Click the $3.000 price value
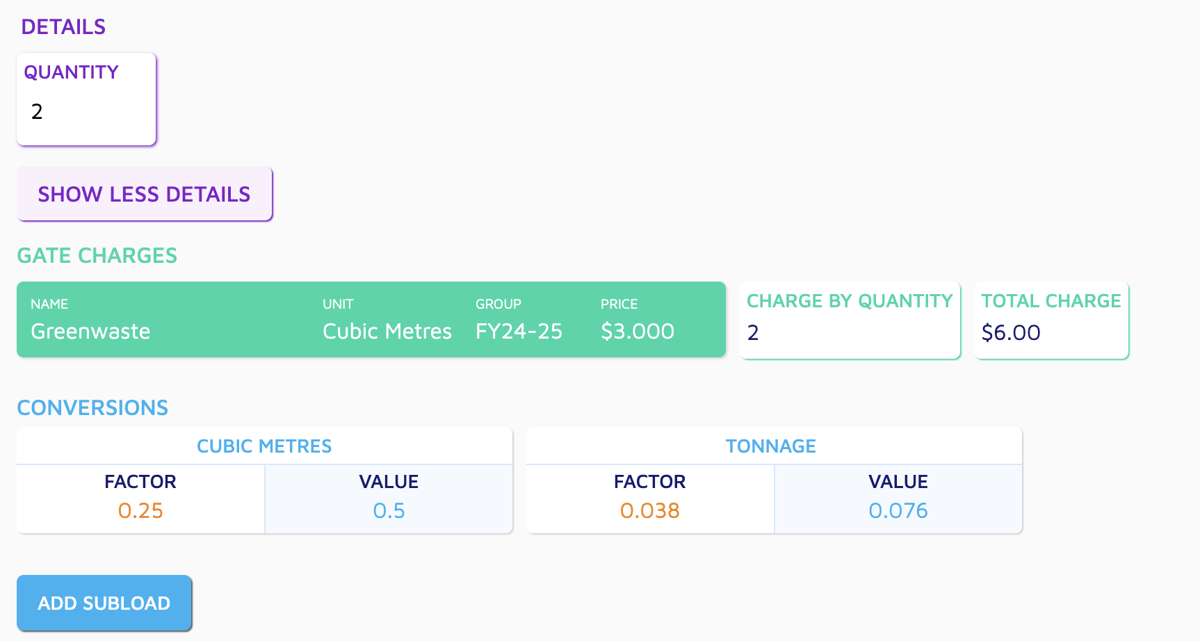This screenshot has height=641, width=1200. click(638, 331)
